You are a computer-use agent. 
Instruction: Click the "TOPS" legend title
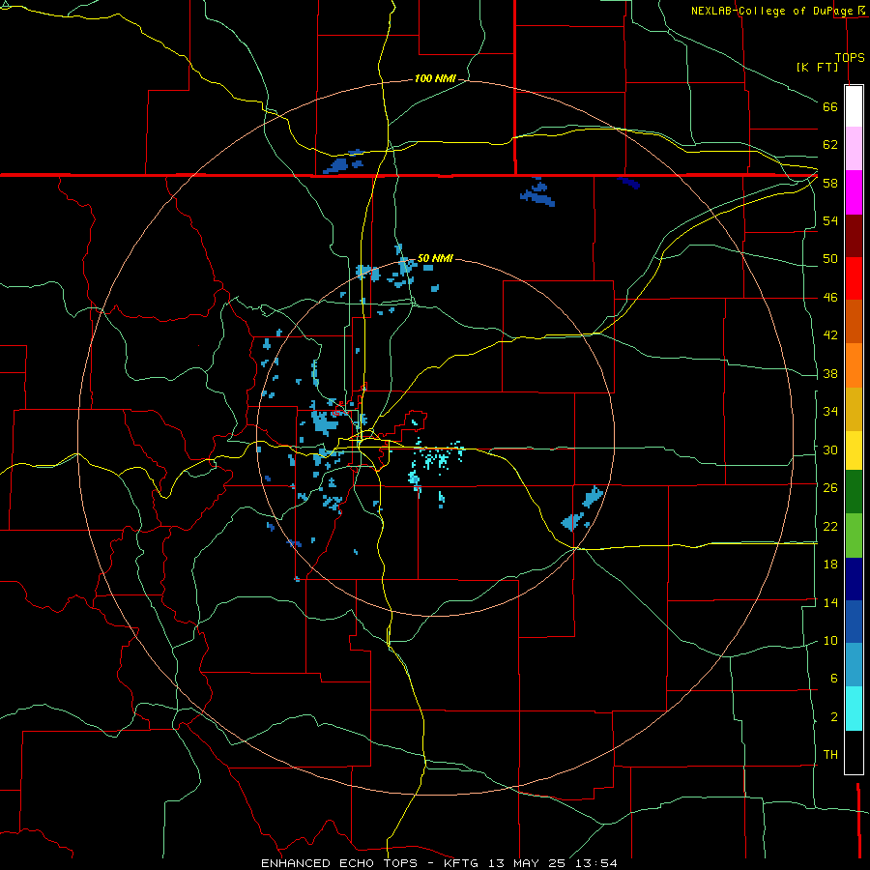click(850, 57)
